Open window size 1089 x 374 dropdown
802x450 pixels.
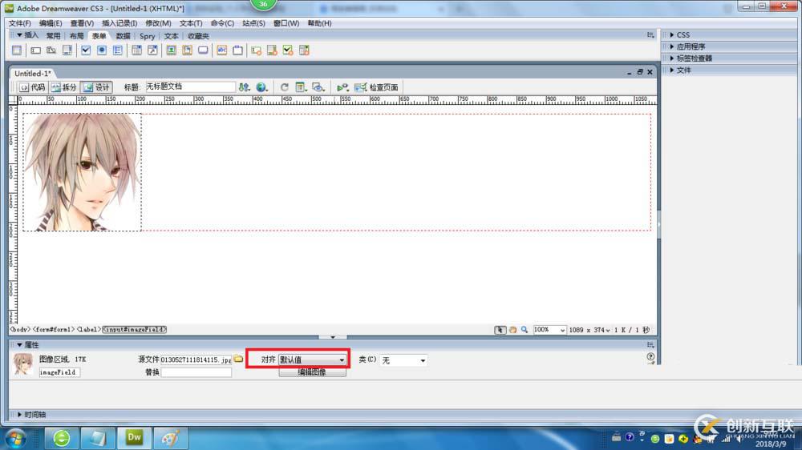coord(589,330)
